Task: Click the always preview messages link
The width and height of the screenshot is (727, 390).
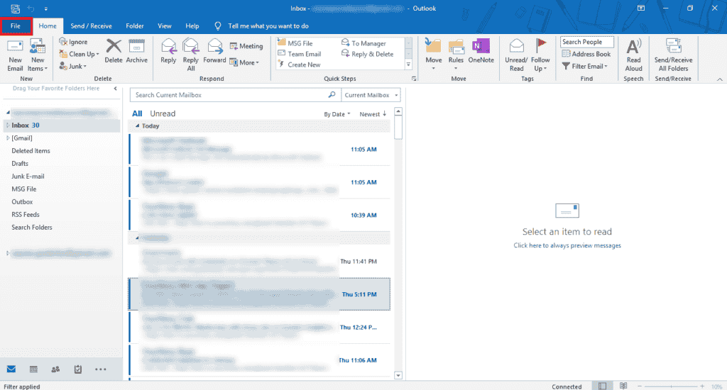Action: tap(567, 245)
